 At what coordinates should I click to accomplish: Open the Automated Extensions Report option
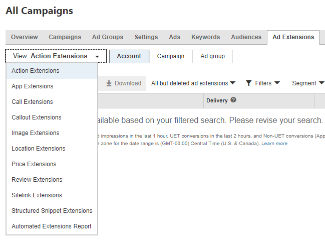52,226
